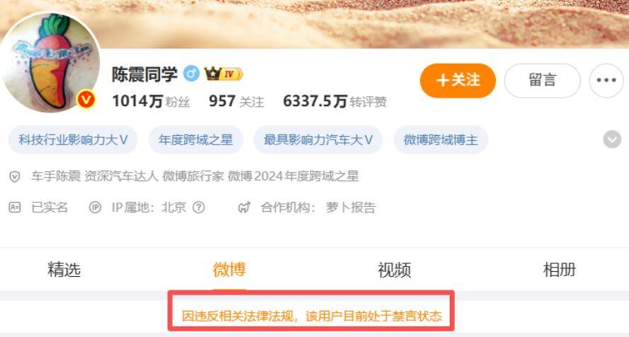The width and height of the screenshot is (629, 337).
Task: Switch to the 精选 tab
Action: point(64,270)
